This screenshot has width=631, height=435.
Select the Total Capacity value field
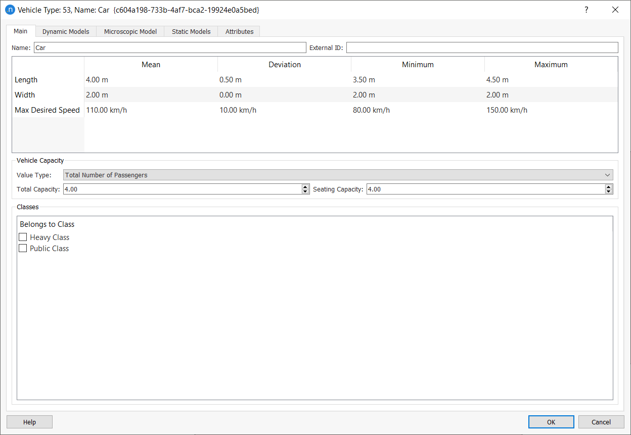click(182, 188)
